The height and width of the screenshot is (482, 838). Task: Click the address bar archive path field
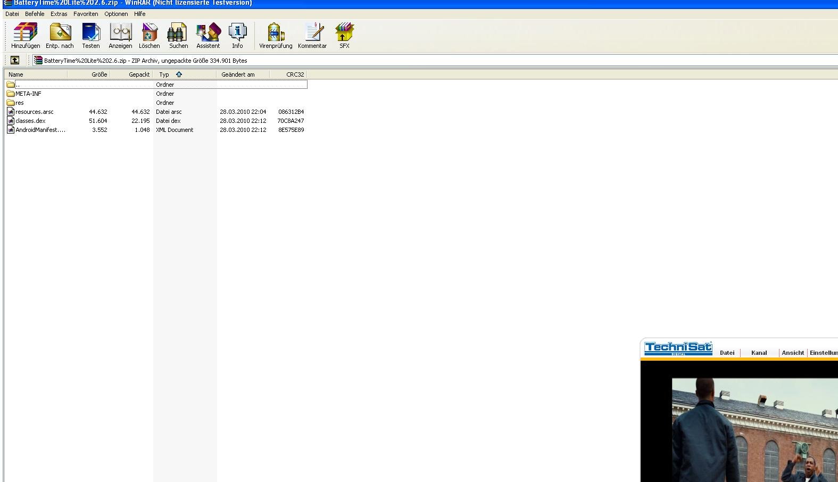click(x=435, y=61)
